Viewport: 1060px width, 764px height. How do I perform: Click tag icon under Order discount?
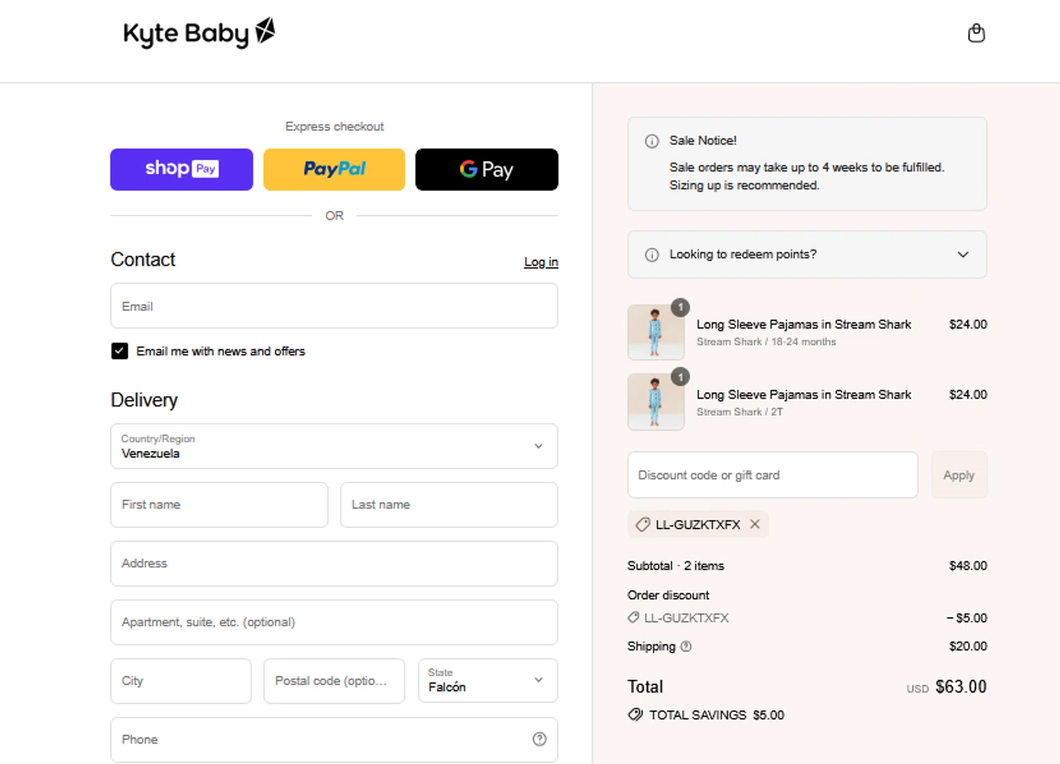(633, 618)
